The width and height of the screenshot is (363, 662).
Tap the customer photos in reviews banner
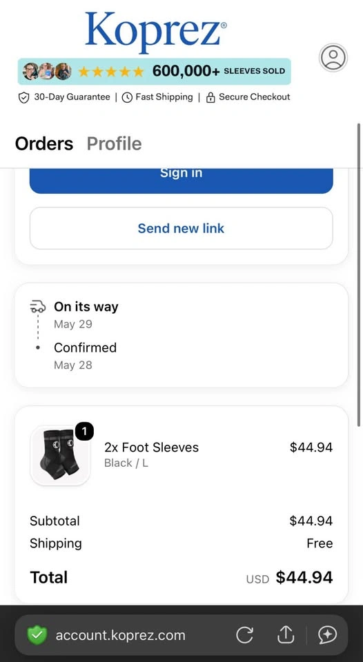point(47,71)
